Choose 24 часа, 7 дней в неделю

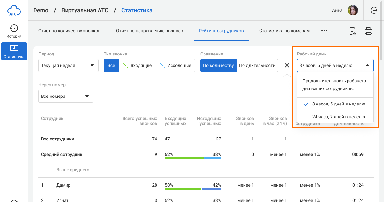[x=338, y=117]
